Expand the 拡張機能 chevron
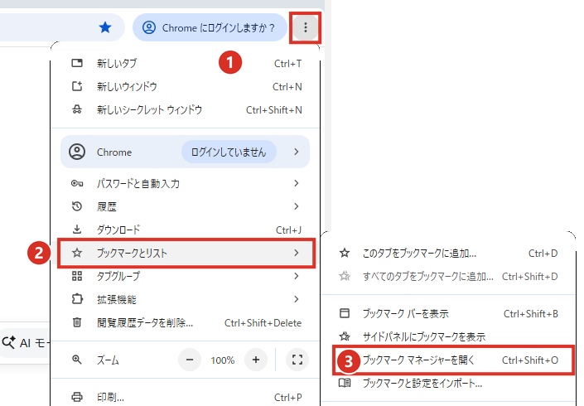This screenshot has width=584, height=406. click(x=296, y=299)
